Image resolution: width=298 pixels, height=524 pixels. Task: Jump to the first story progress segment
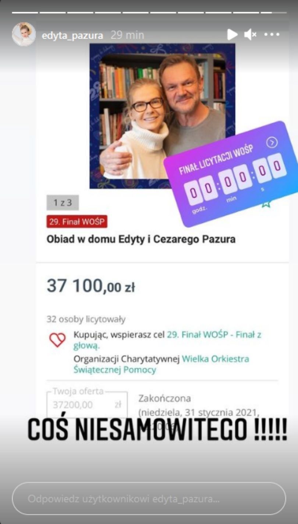point(25,13)
